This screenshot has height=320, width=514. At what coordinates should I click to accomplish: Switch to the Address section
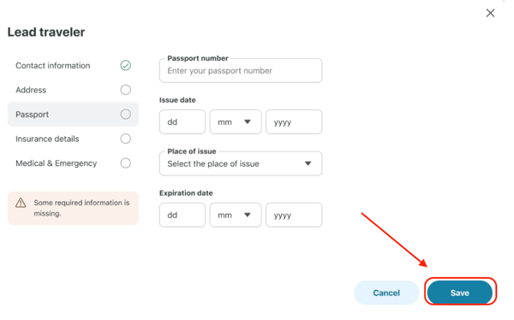73,90
